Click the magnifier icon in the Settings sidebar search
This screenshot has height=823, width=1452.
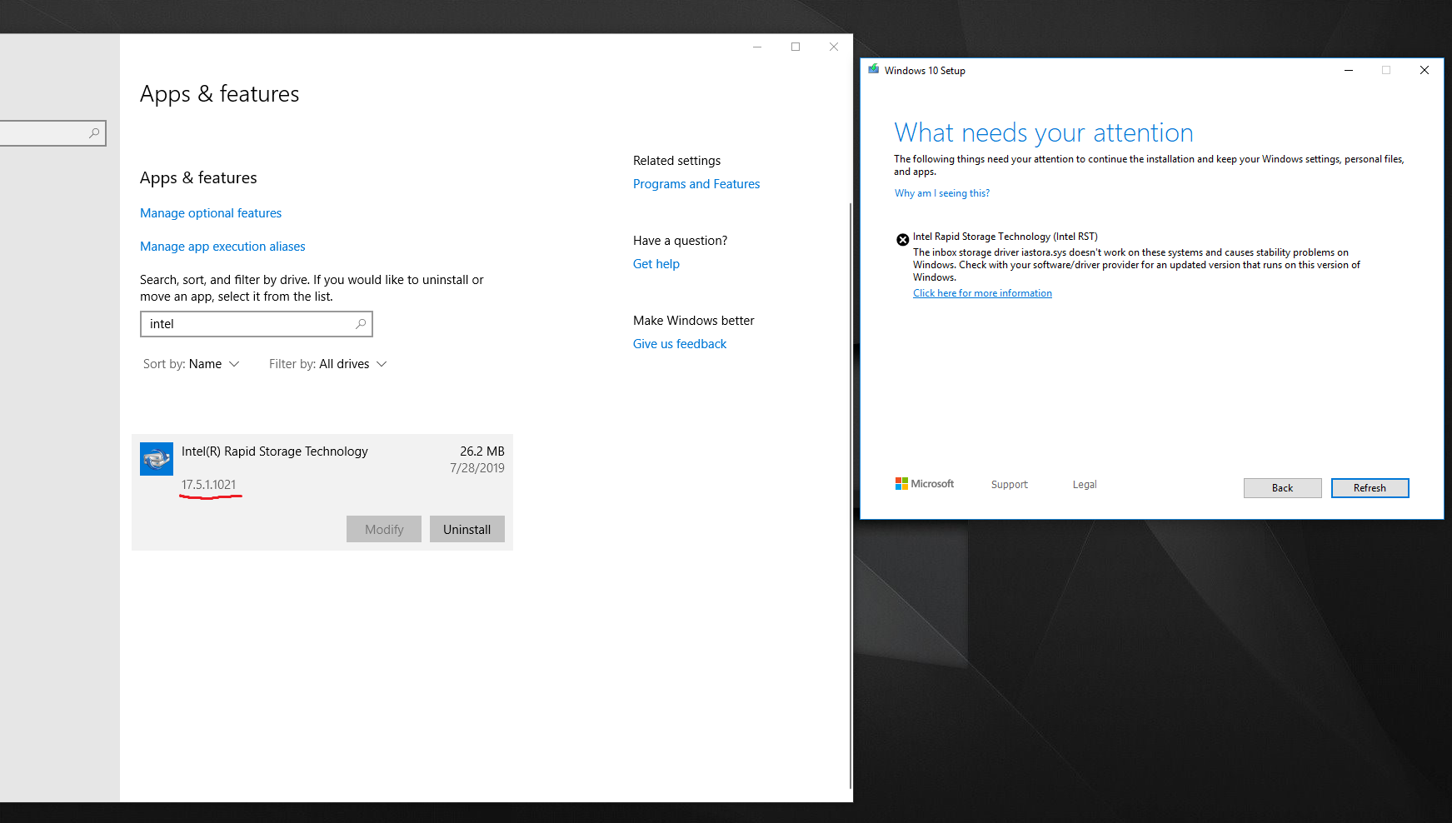coord(94,133)
